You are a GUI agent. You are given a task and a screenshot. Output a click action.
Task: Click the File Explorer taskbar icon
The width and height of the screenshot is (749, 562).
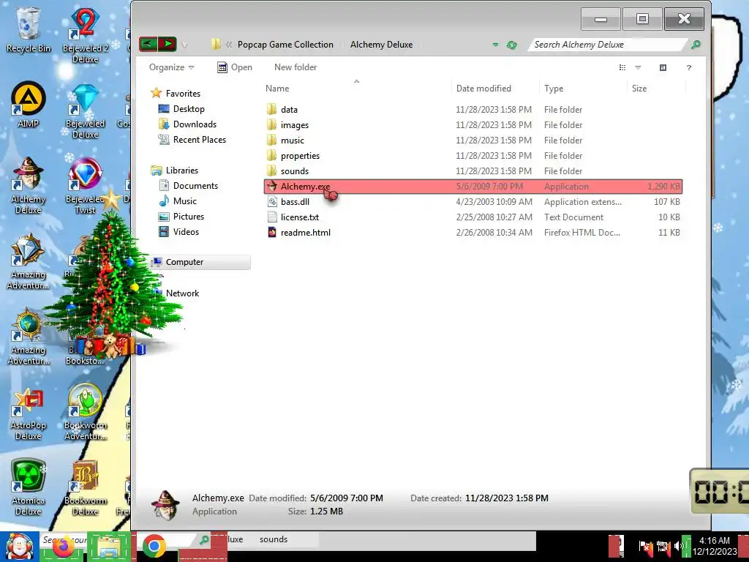click(109, 547)
